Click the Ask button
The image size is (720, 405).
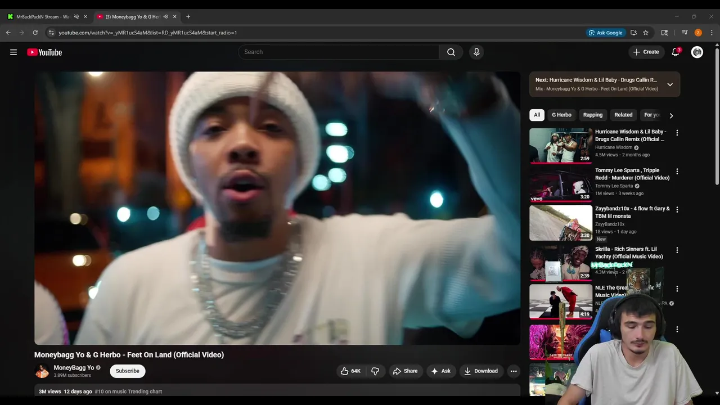point(440,371)
